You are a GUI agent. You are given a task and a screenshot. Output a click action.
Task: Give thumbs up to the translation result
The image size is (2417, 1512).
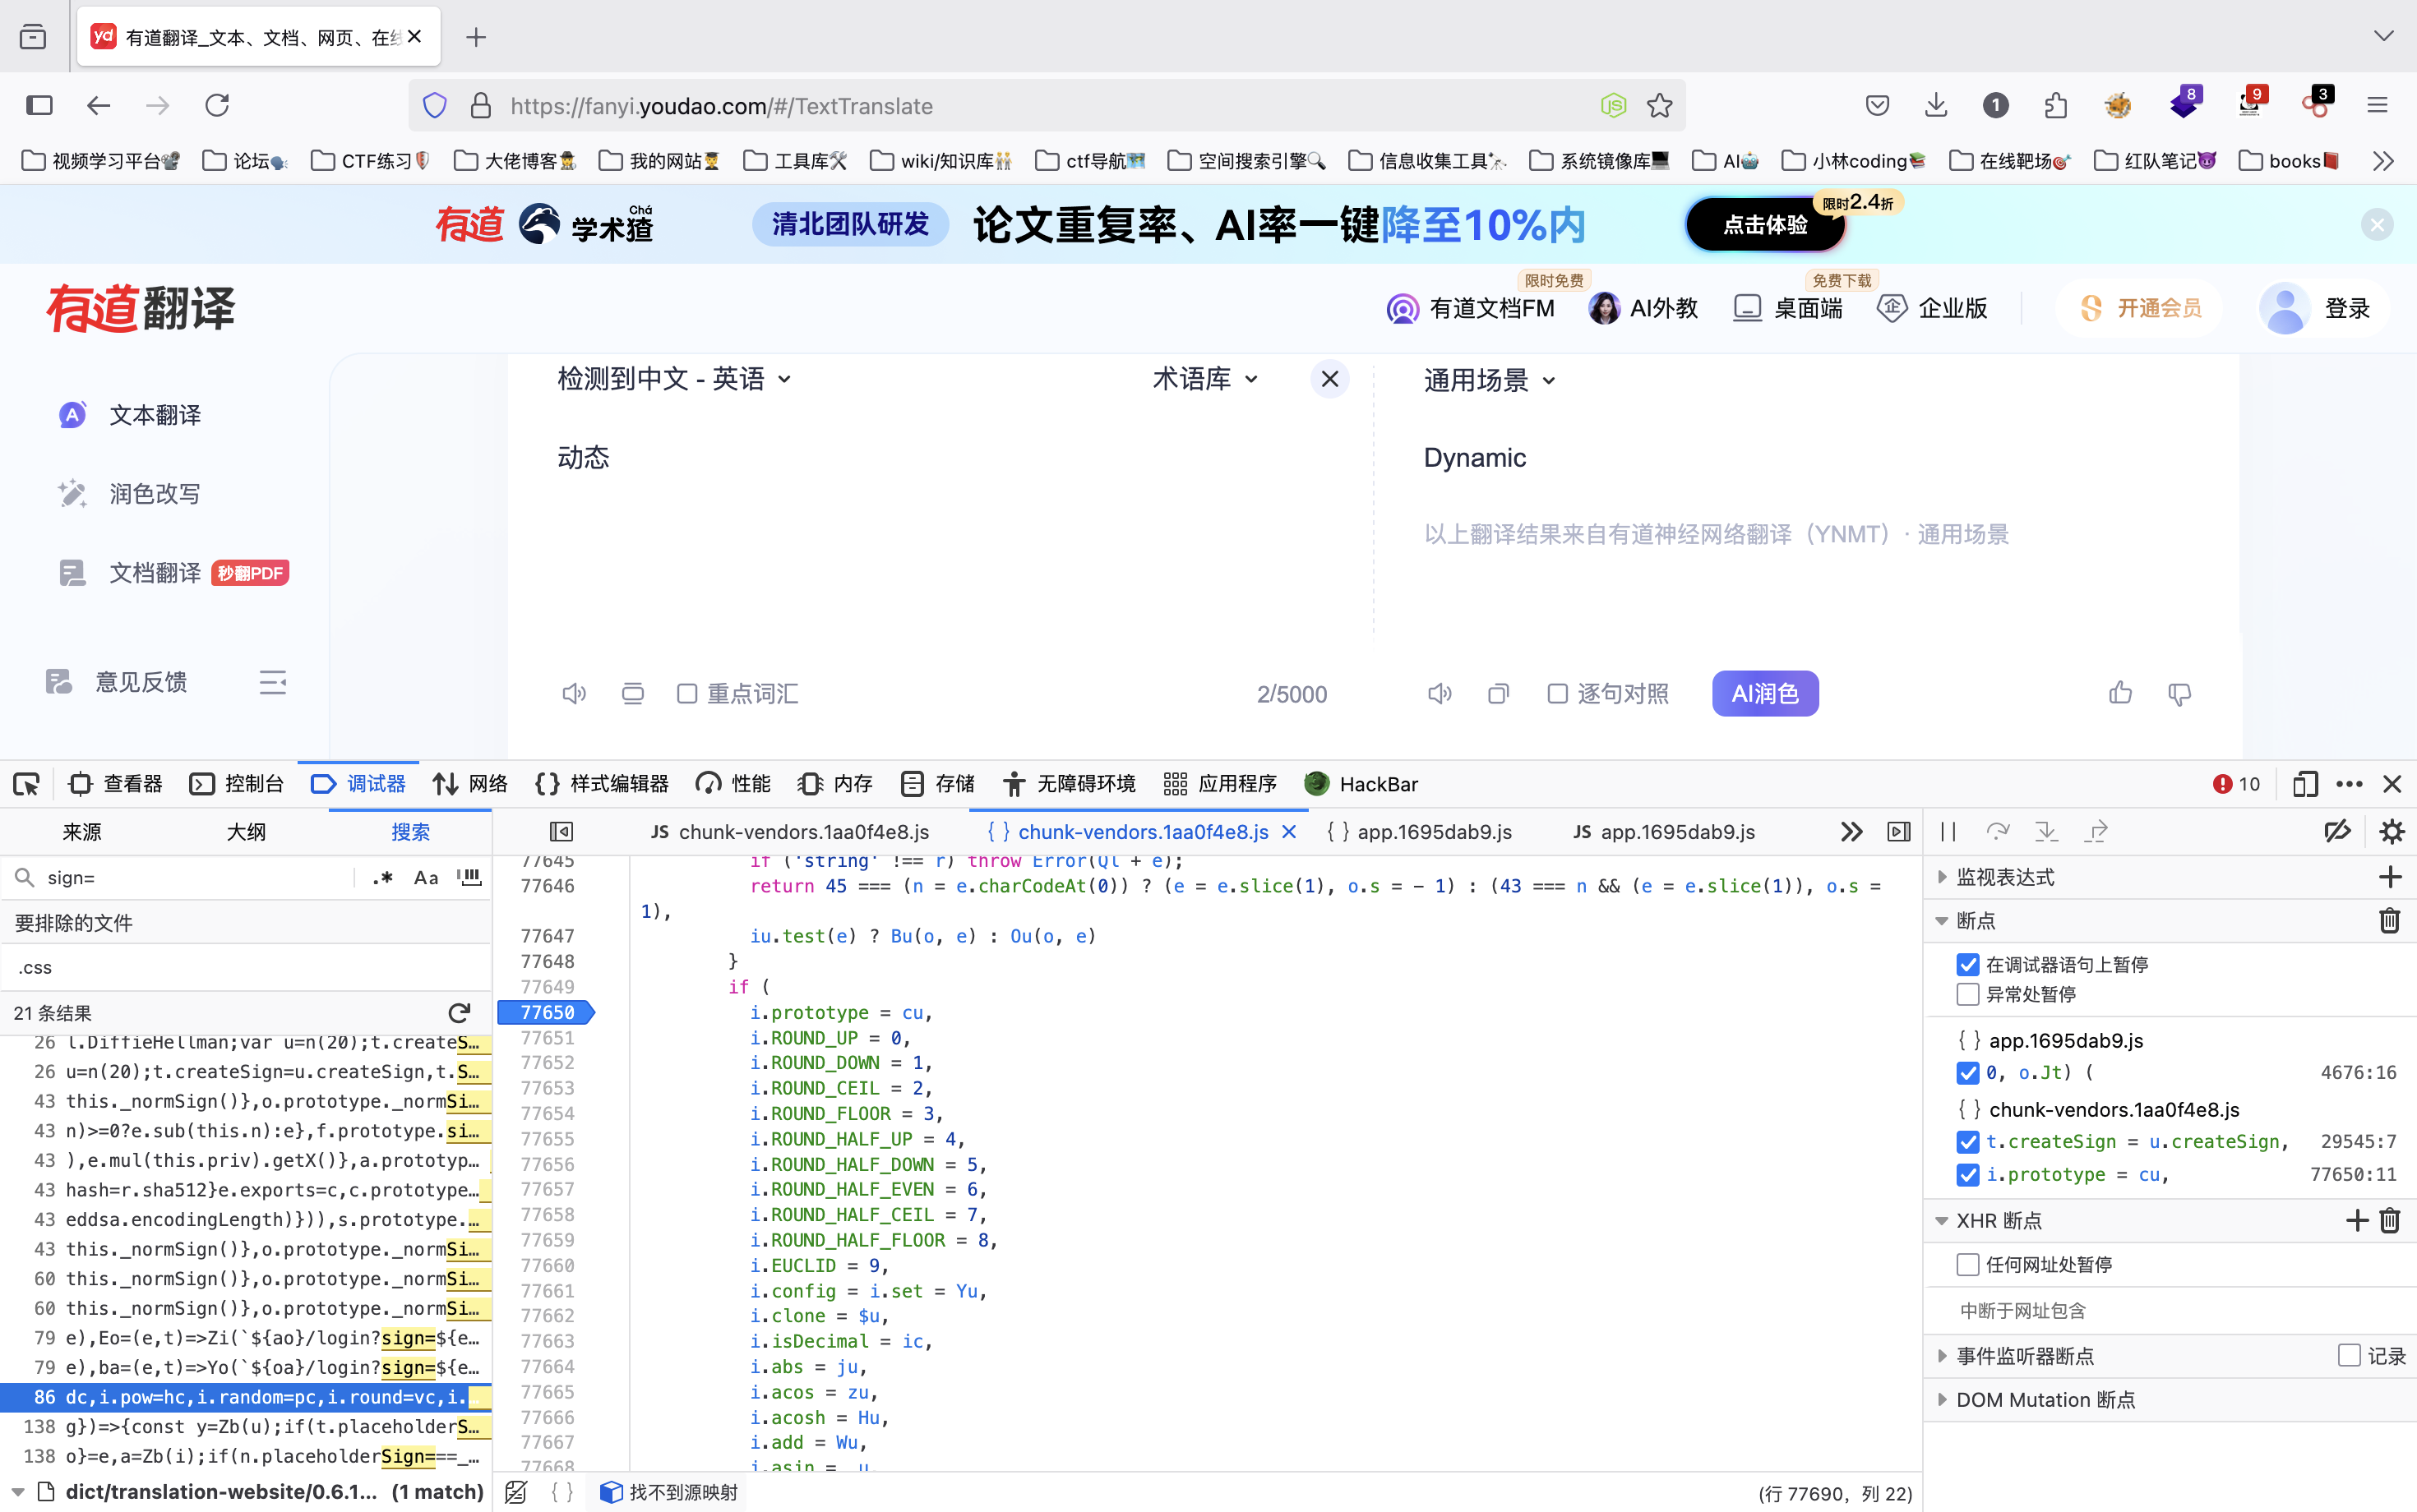click(2119, 693)
